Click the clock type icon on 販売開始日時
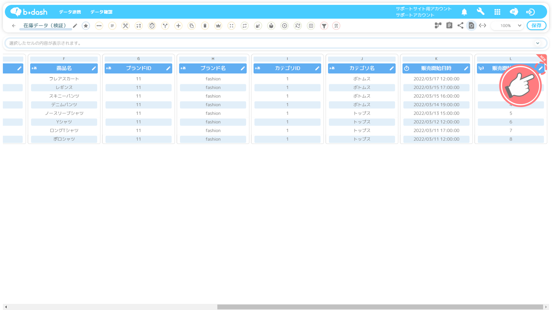Viewport: 552px width, 310px height. pos(407,68)
